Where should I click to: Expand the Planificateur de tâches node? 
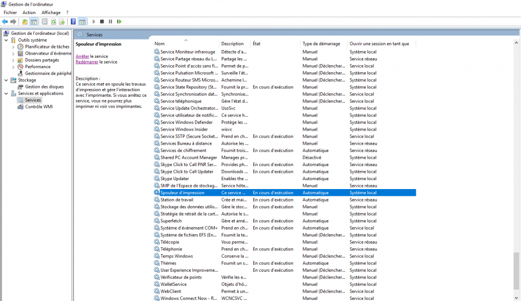(x=13, y=47)
